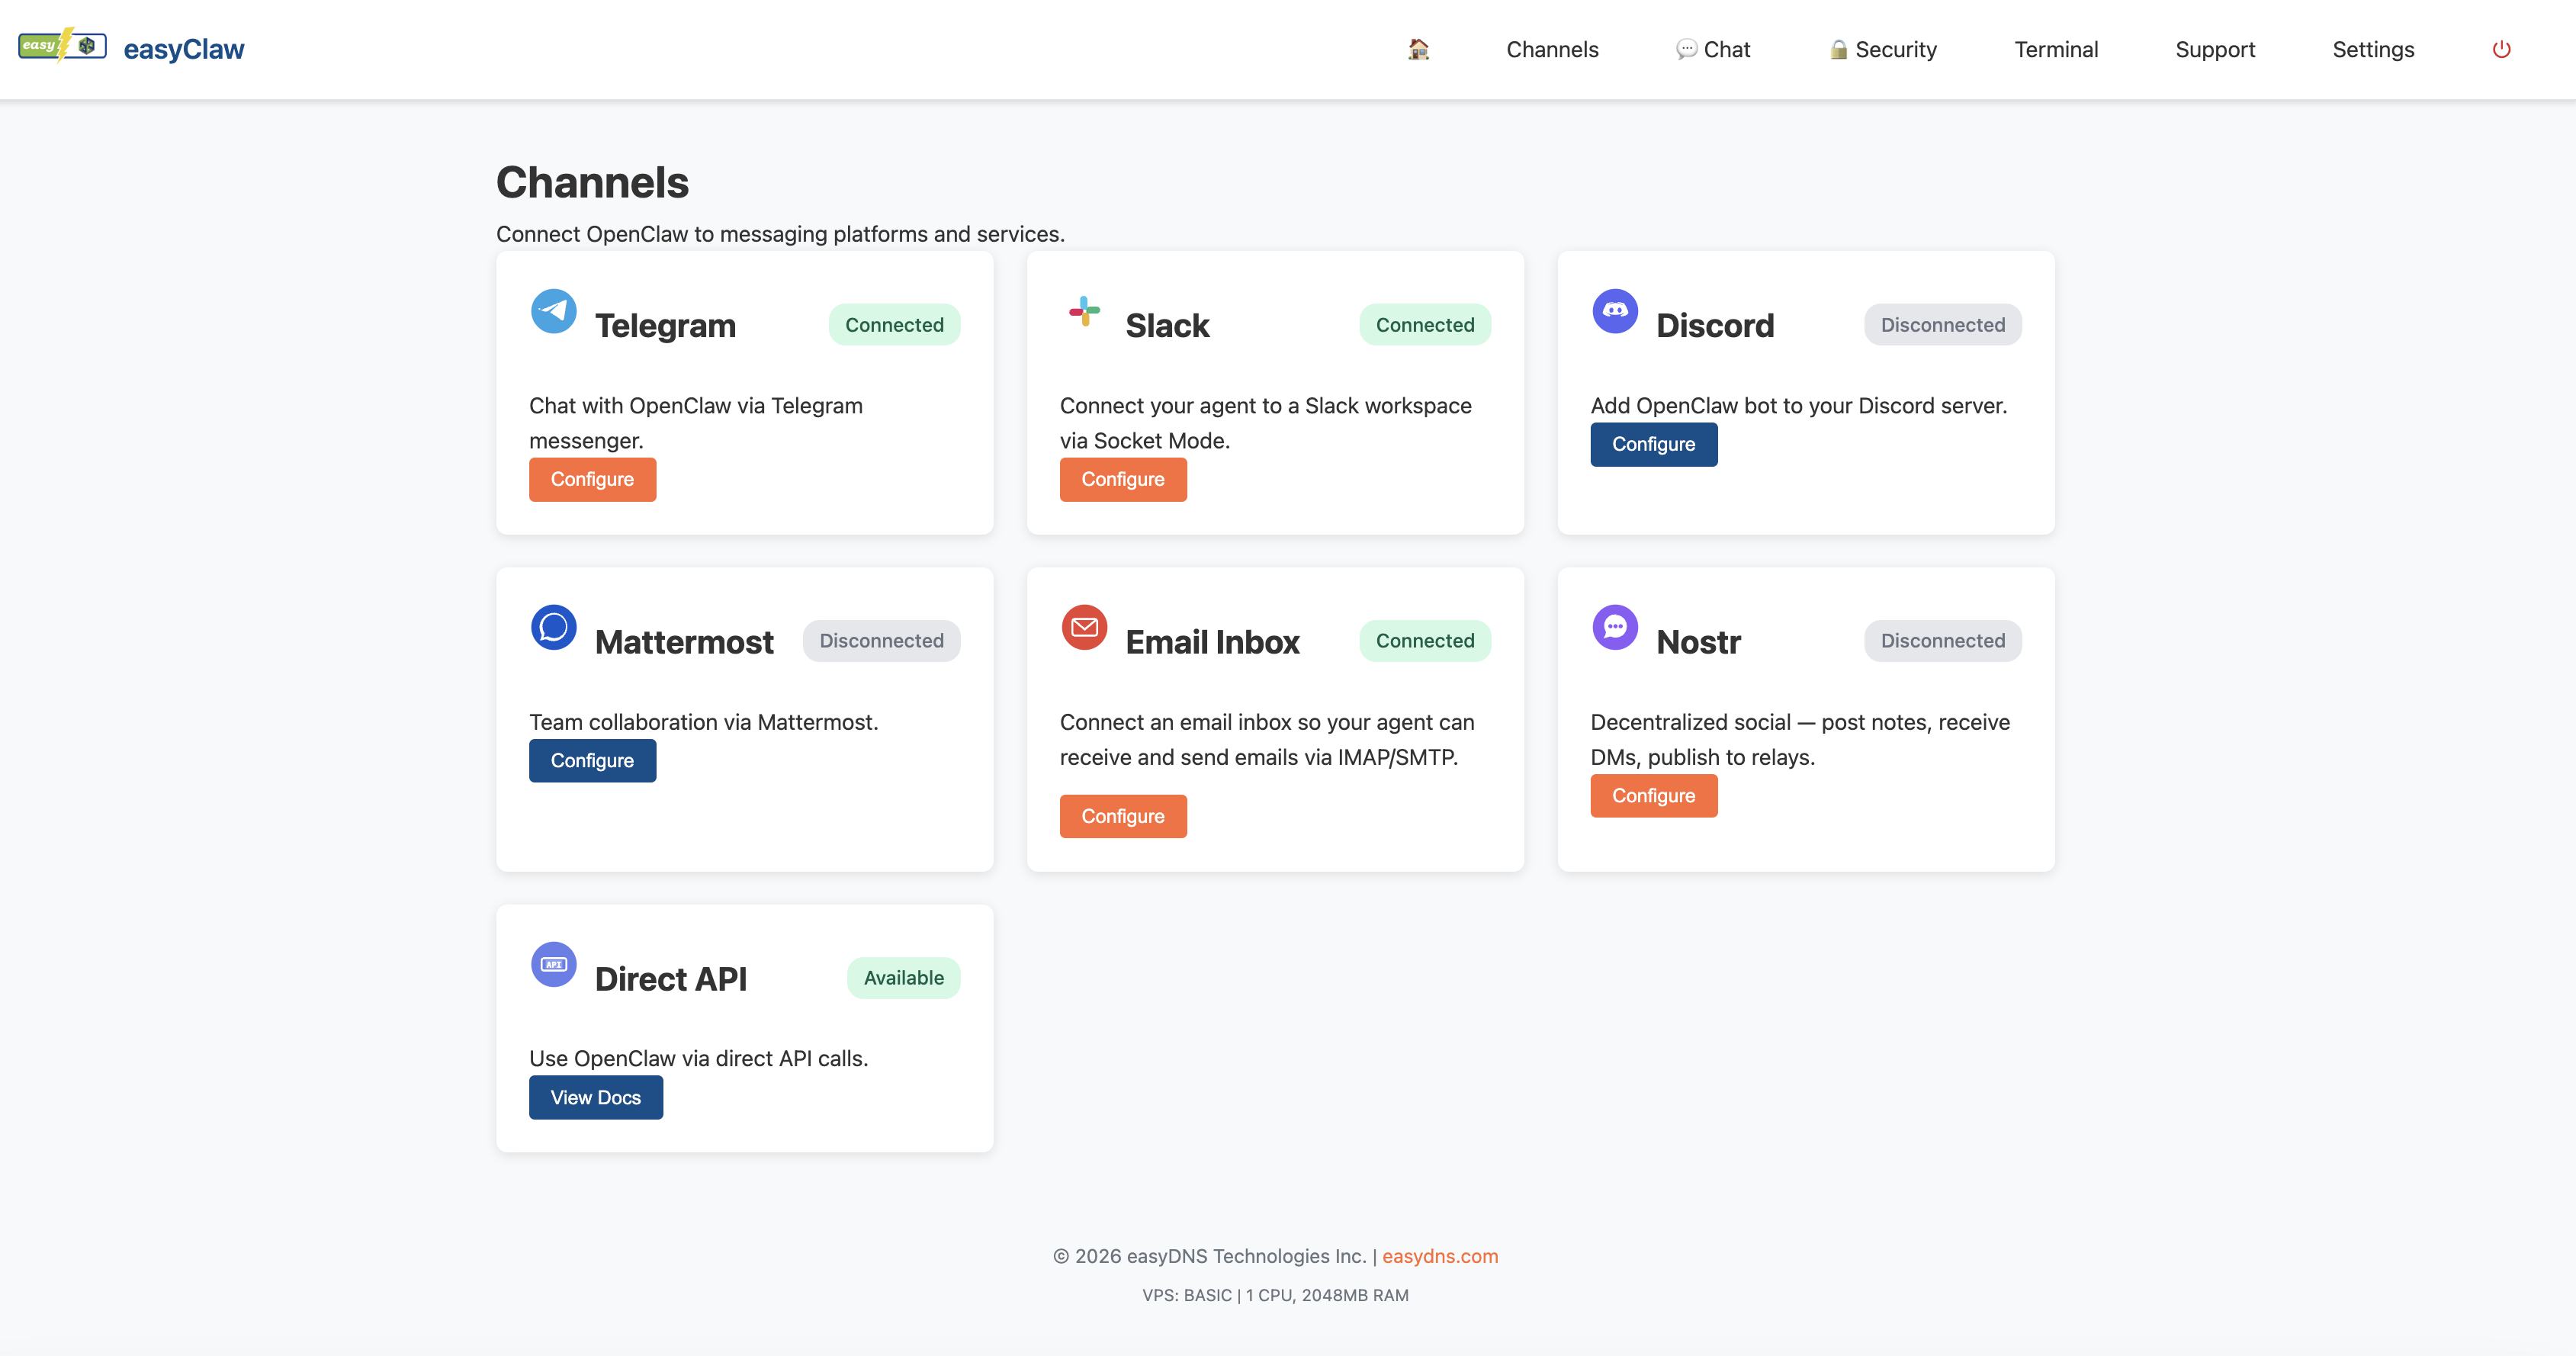Configure the Slack channel

[1123, 479]
